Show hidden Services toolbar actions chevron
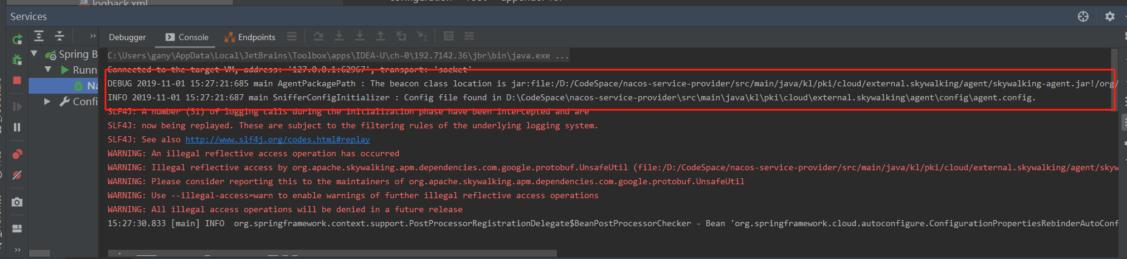Viewport: 1127px width, 259px height. point(92,36)
